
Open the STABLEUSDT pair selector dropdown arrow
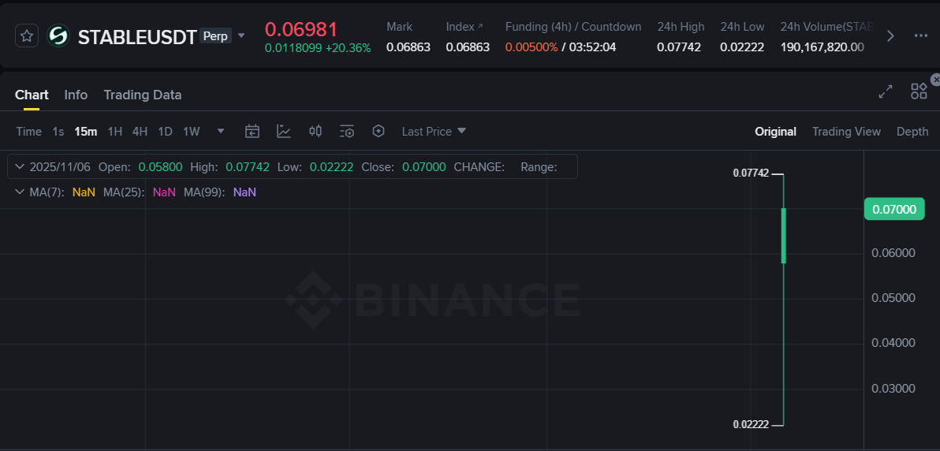click(x=241, y=35)
